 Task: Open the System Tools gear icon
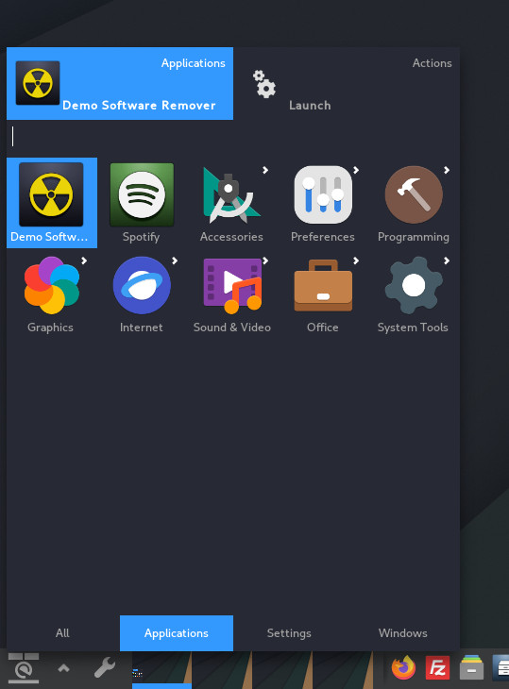coord(414,285)
